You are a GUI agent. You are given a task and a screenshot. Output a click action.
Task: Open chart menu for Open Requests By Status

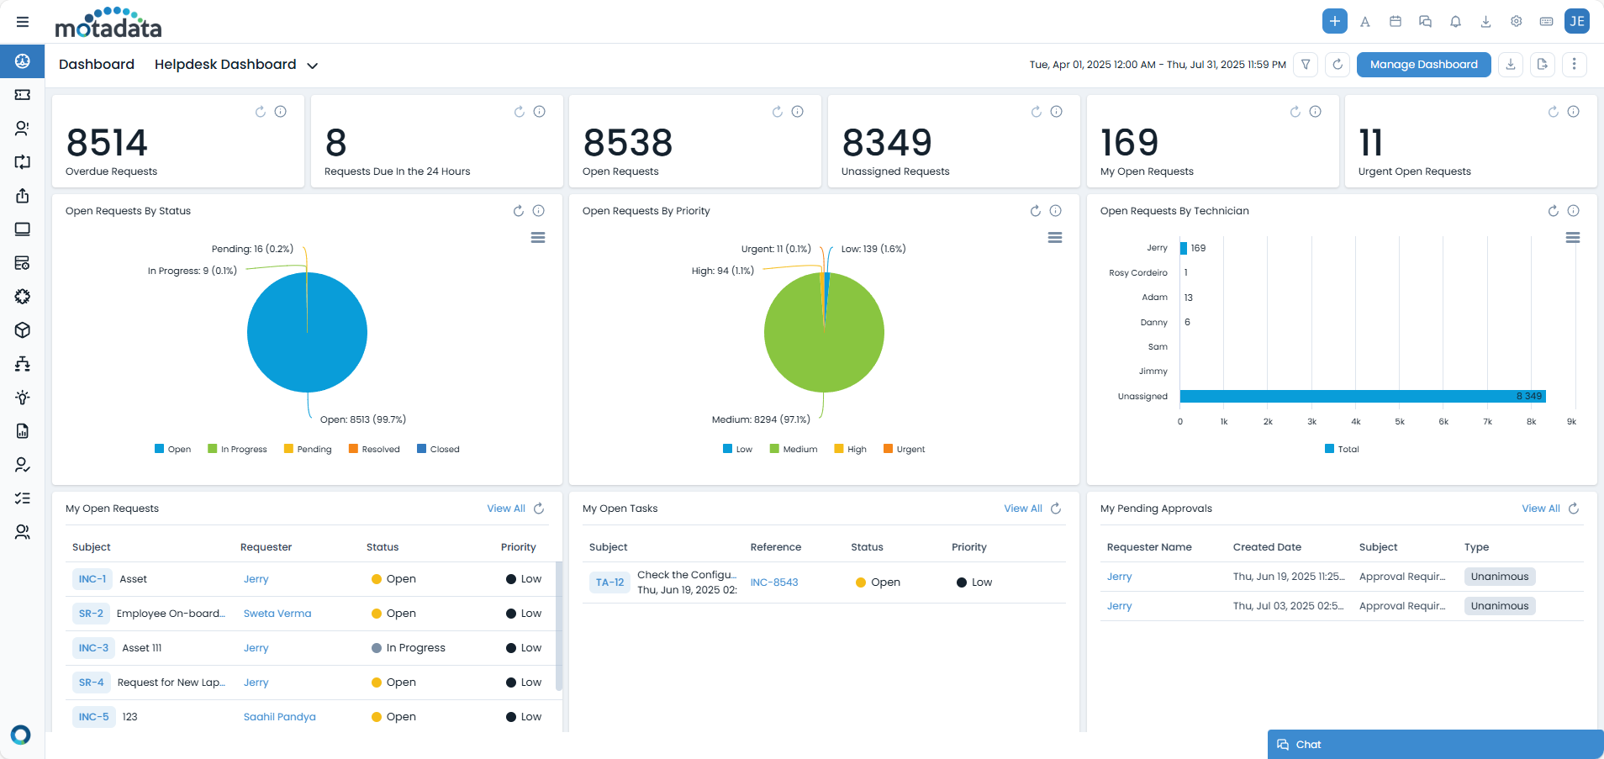tap(538, 238)
